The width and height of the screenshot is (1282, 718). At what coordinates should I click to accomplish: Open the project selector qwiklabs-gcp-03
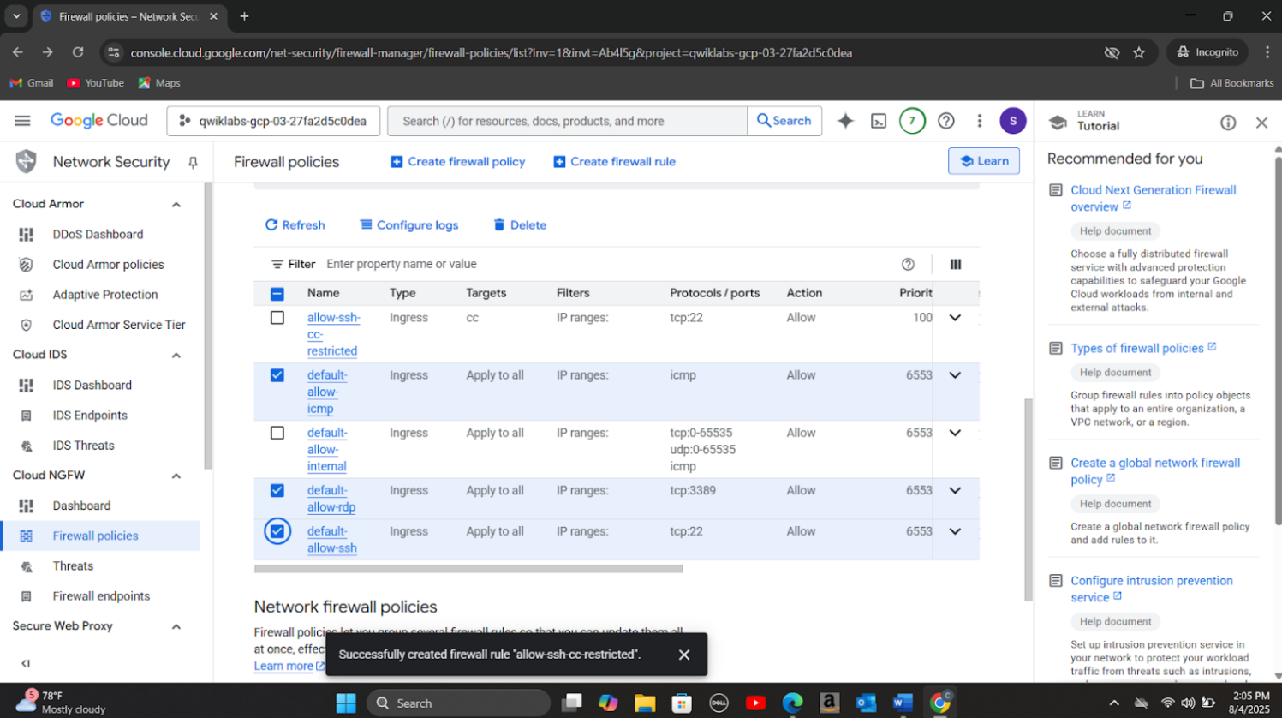click(274, 121)
